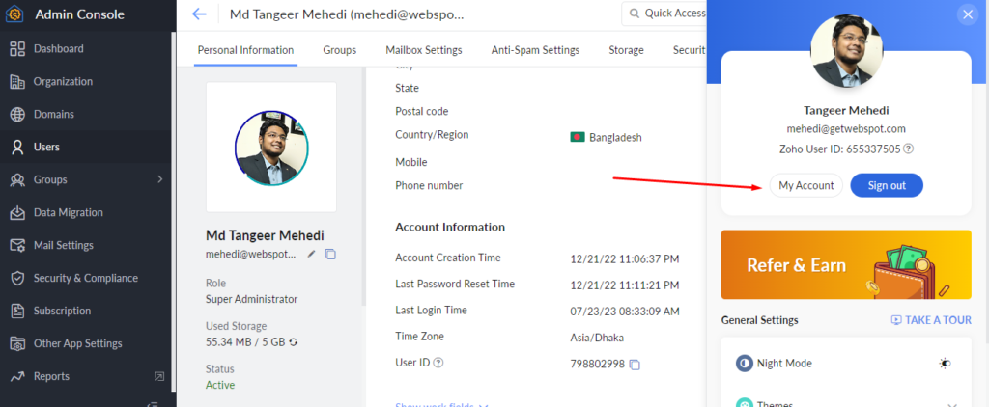
Task: Click TAKE A TOUR link
Action: pos(931,320)
